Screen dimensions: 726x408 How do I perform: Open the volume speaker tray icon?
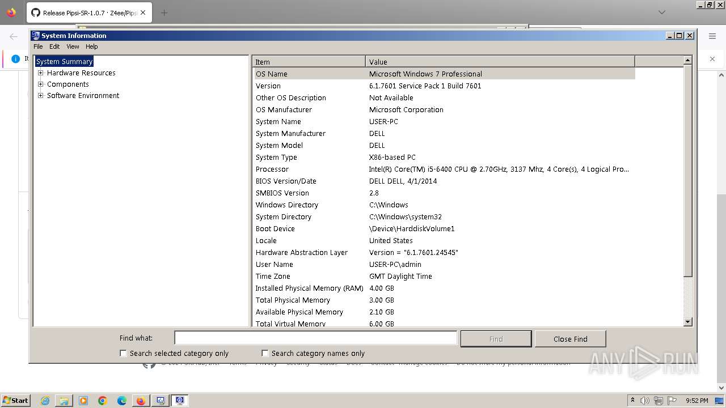[645, 401]
